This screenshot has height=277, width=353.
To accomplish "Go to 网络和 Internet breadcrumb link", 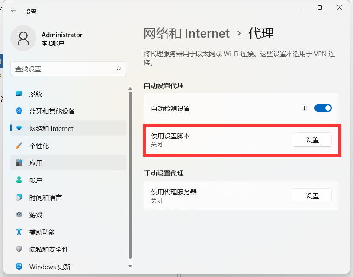I will (186, 33).
